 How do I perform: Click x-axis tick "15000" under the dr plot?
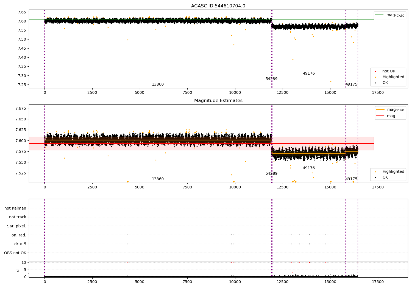(x=330, y=282)
